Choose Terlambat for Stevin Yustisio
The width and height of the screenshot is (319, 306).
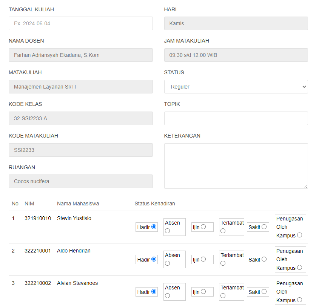[x=223, y=231]
